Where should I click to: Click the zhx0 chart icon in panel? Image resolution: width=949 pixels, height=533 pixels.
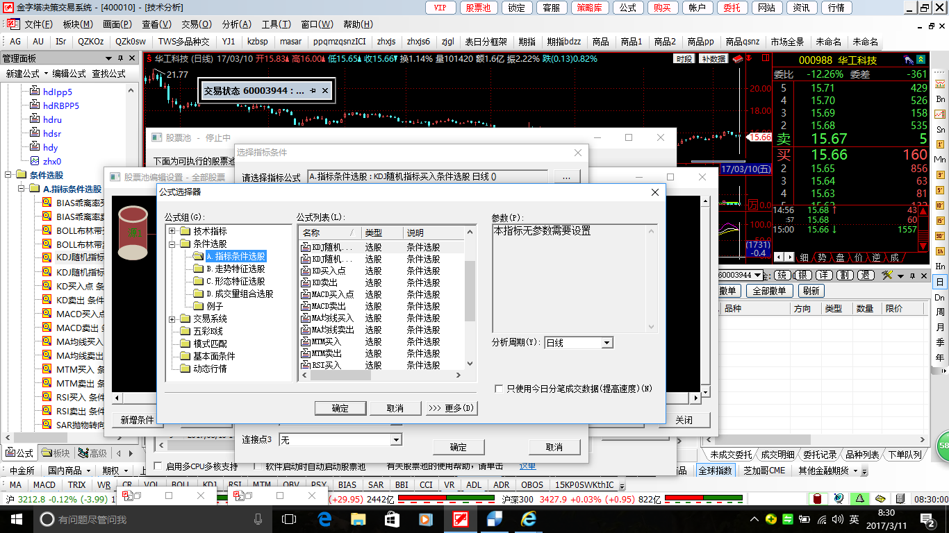click(35, 161)
